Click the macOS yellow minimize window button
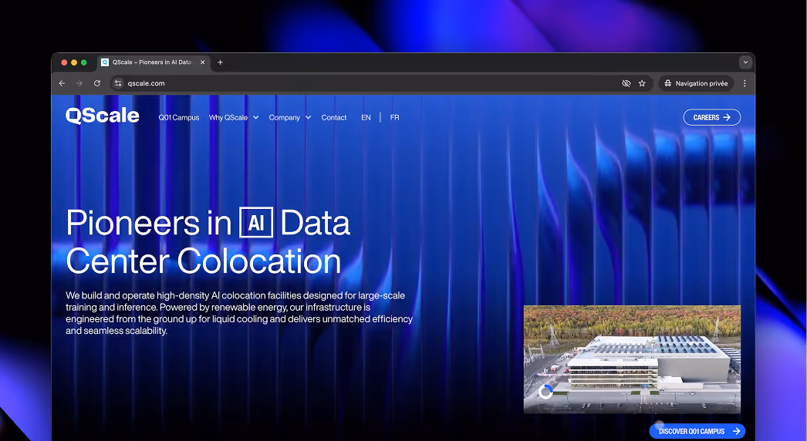The height and width of the screenshot is (441, 807). 74,62
